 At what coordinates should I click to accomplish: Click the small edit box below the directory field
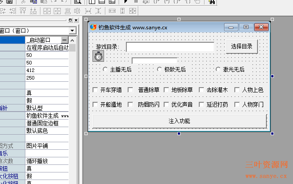155,61
